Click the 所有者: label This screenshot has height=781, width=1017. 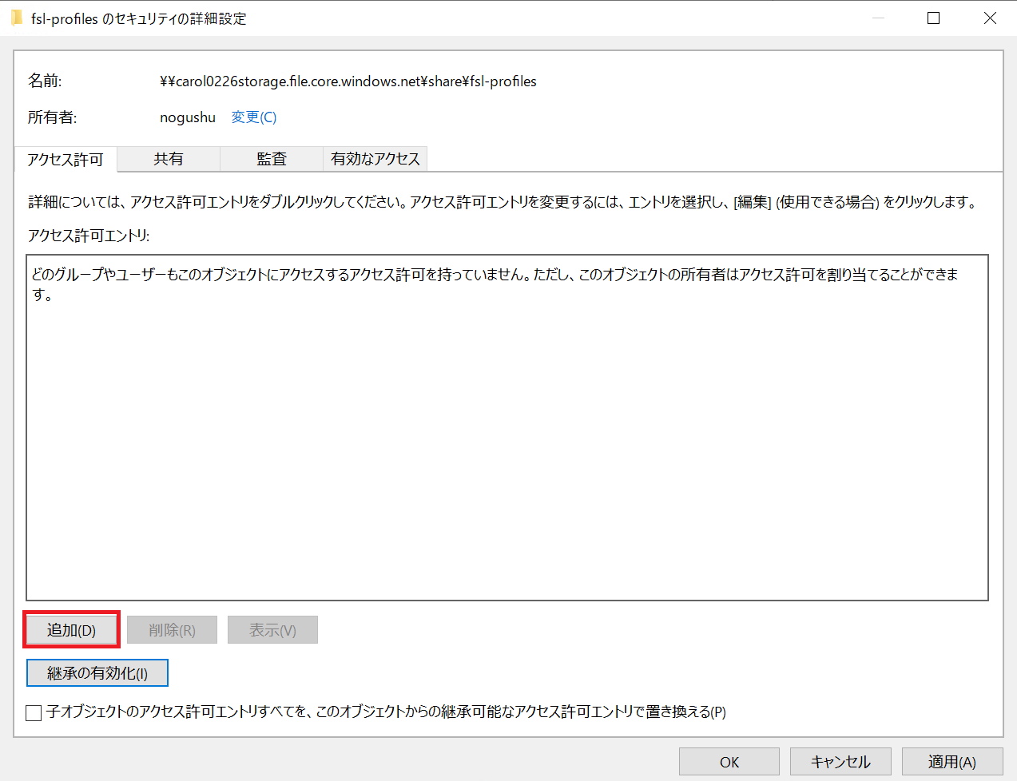click(x=52, y=117)
